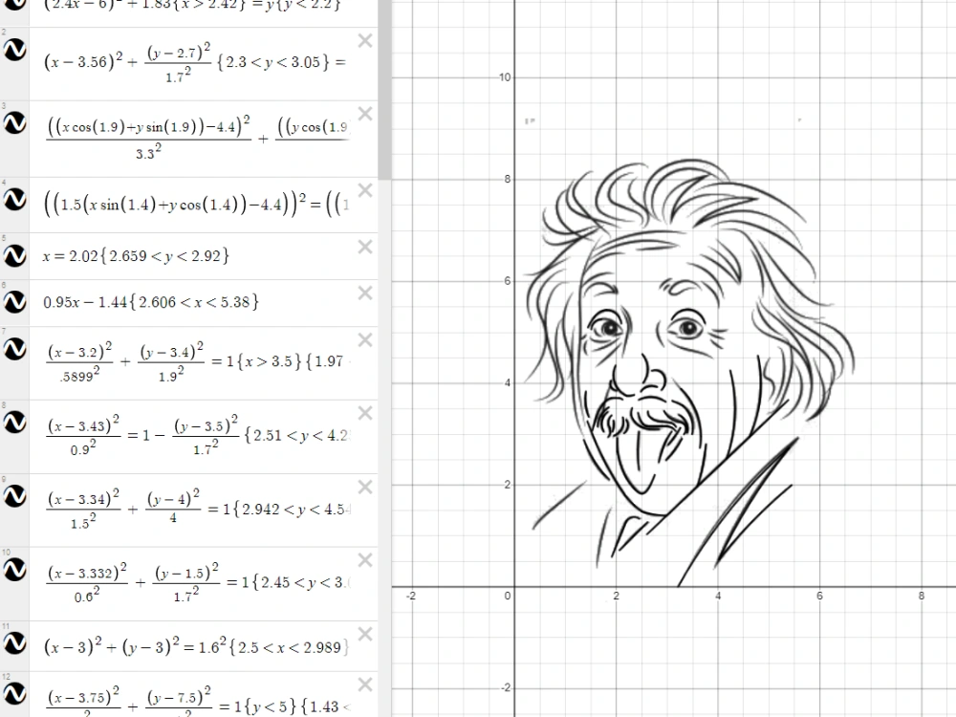The height and width of the screenshot is (717, 956).
Task: Edit the (x − 3.75)² equation in row 12
Action: 198,701
